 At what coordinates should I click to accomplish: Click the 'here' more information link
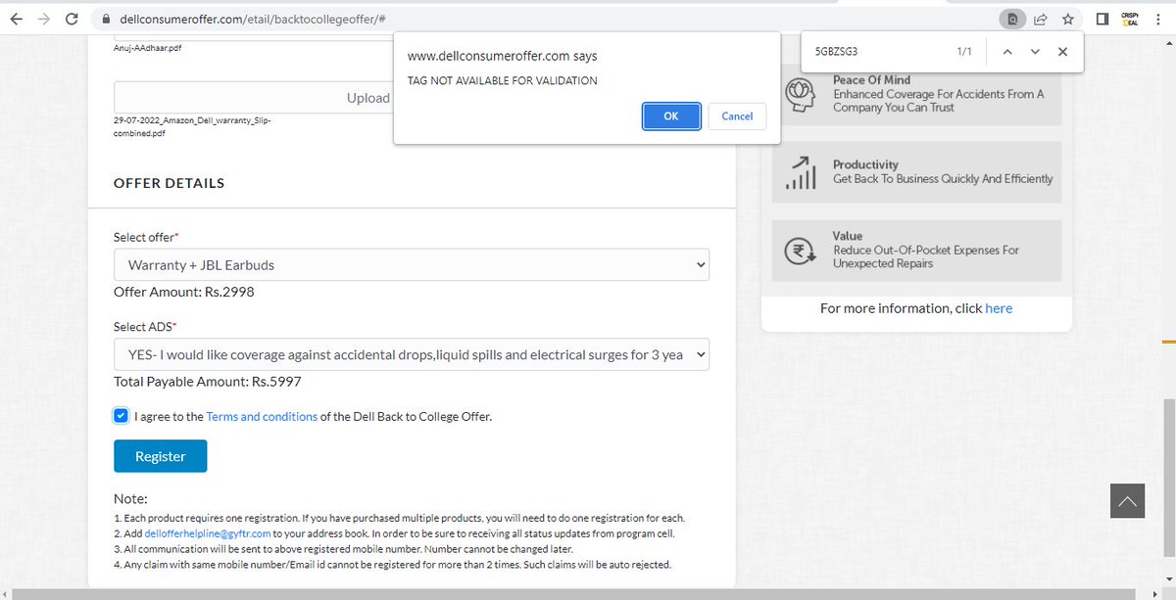click(x=999, y=308)
